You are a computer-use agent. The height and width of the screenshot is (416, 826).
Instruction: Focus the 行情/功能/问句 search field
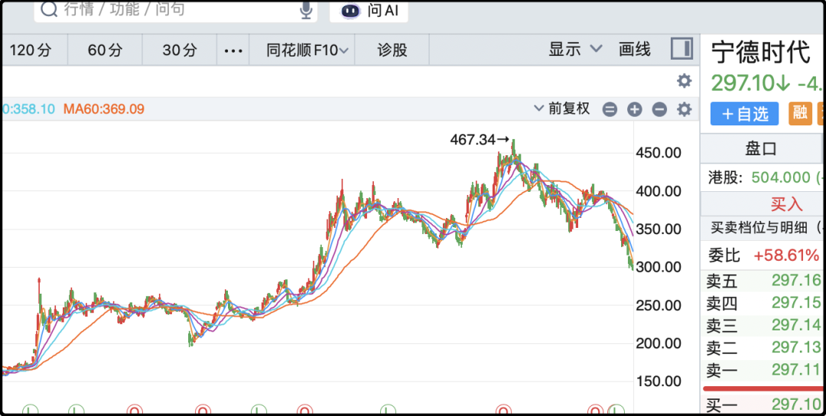pos(176,10)
